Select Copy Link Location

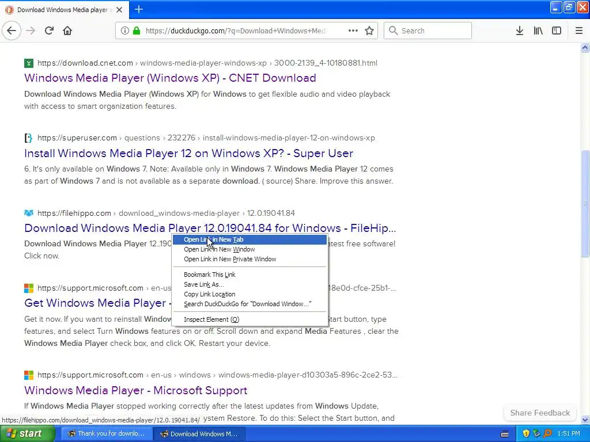click(x=249, y=294)
